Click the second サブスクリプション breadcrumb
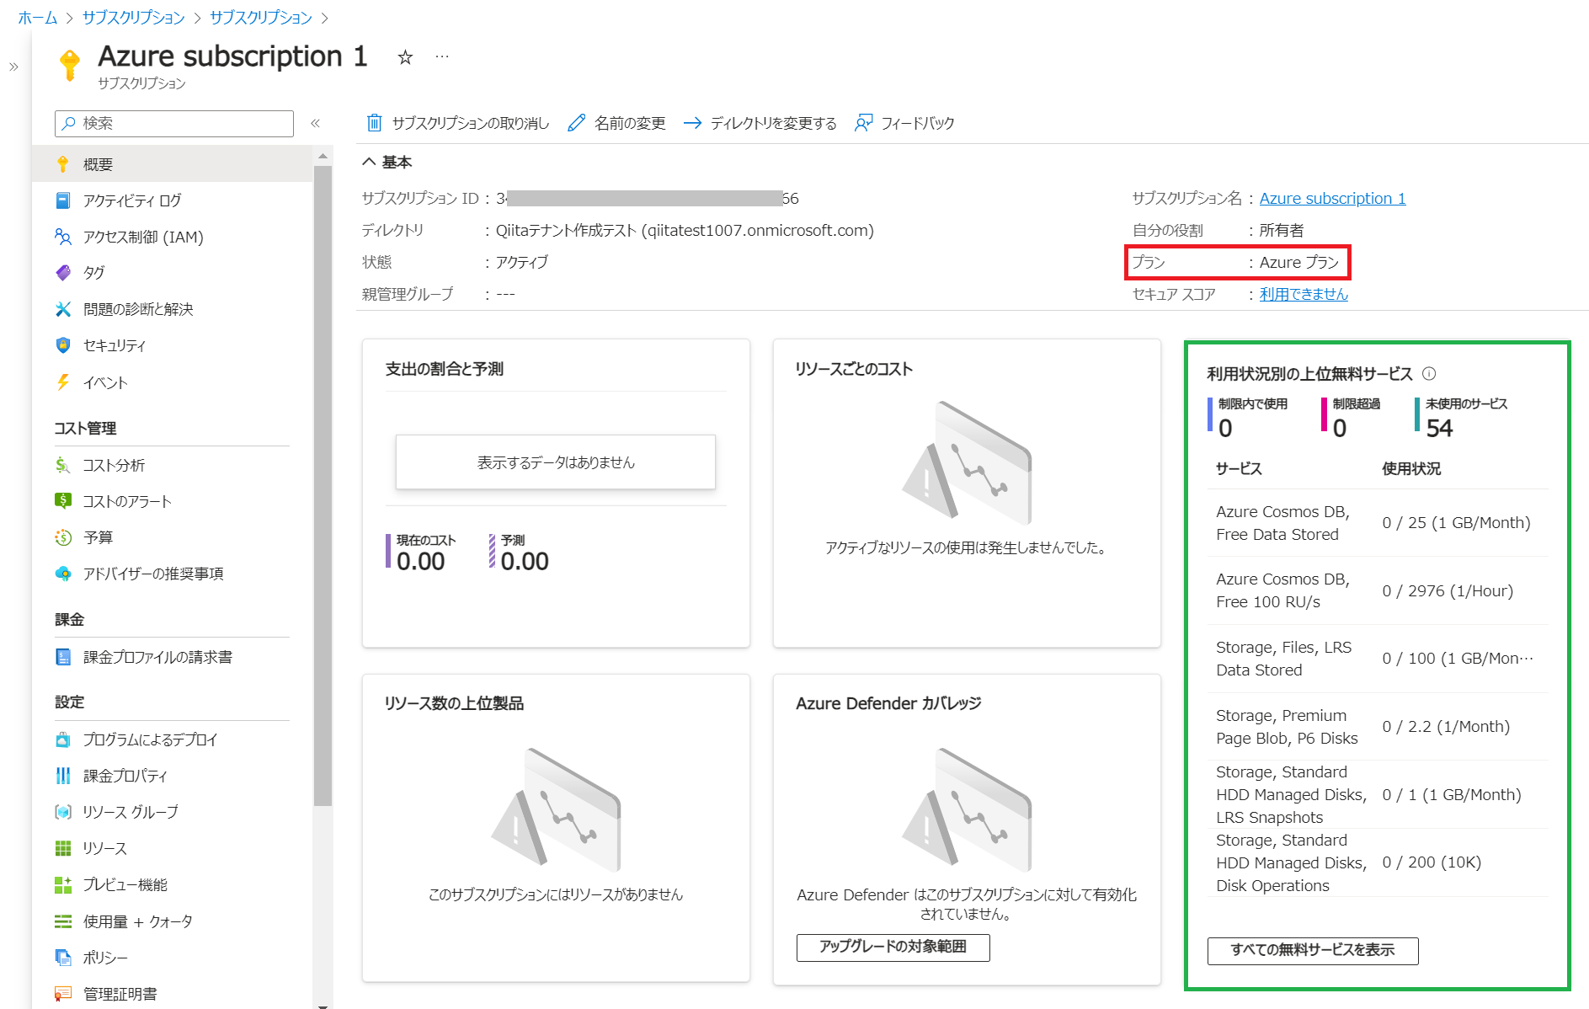 [x=261, y=18]
